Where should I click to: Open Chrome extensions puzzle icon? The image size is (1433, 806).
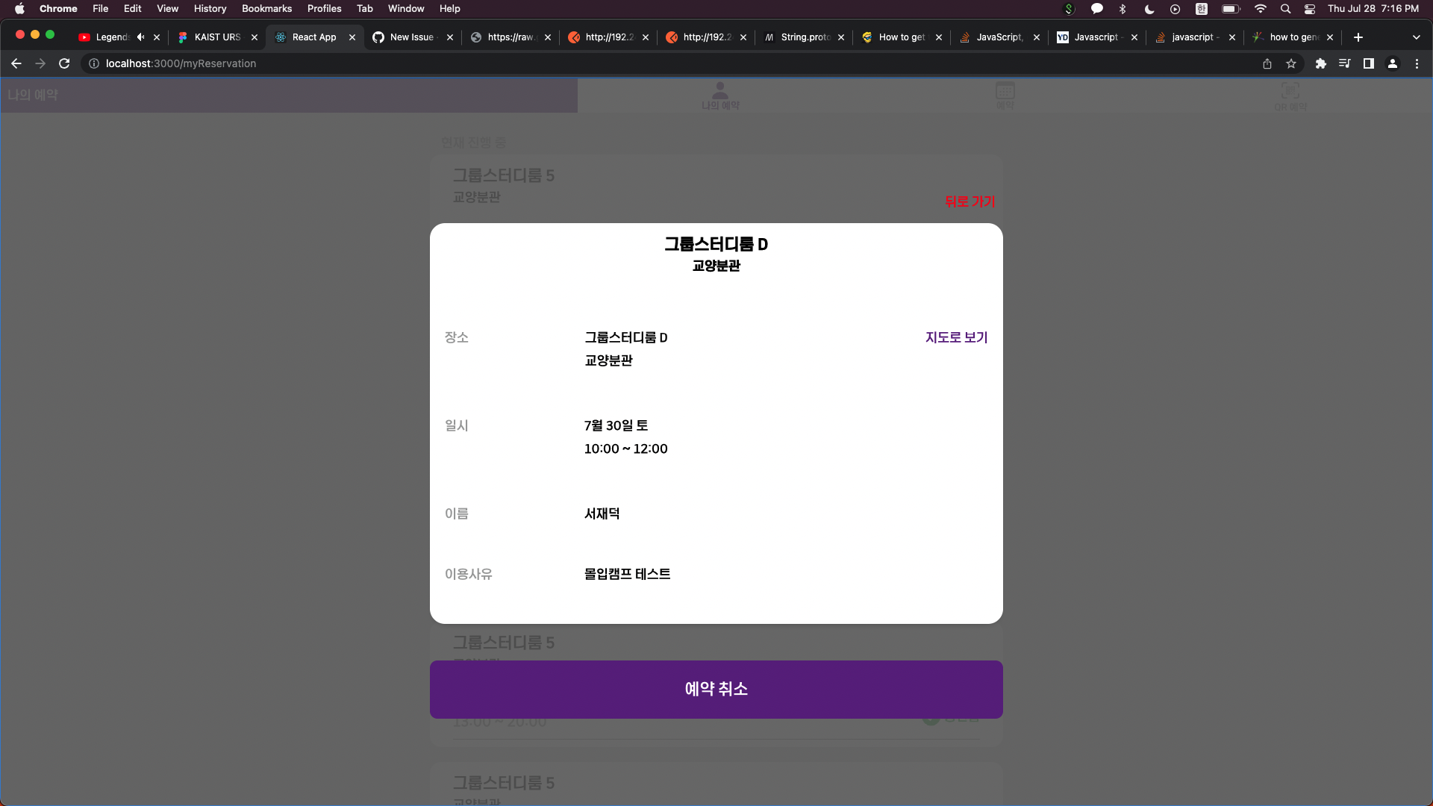click(x=1321, y=64)
